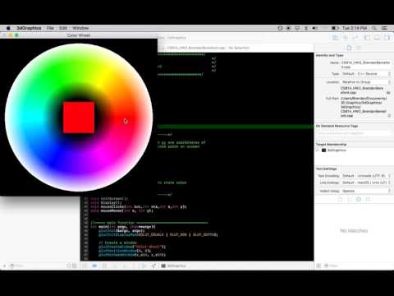The image size is (394, 296).
Task: Select the Code Snippet library icon
Action: click(x=350, y=199)
